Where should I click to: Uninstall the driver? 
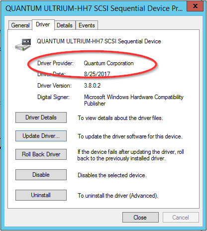[x=41, y=195]
